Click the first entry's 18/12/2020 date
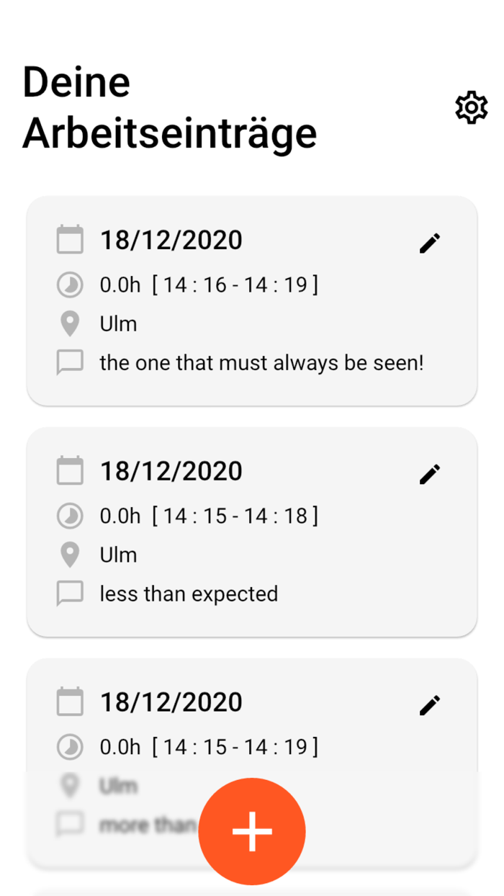The image size is (504, 896). [x=171, y=240]
